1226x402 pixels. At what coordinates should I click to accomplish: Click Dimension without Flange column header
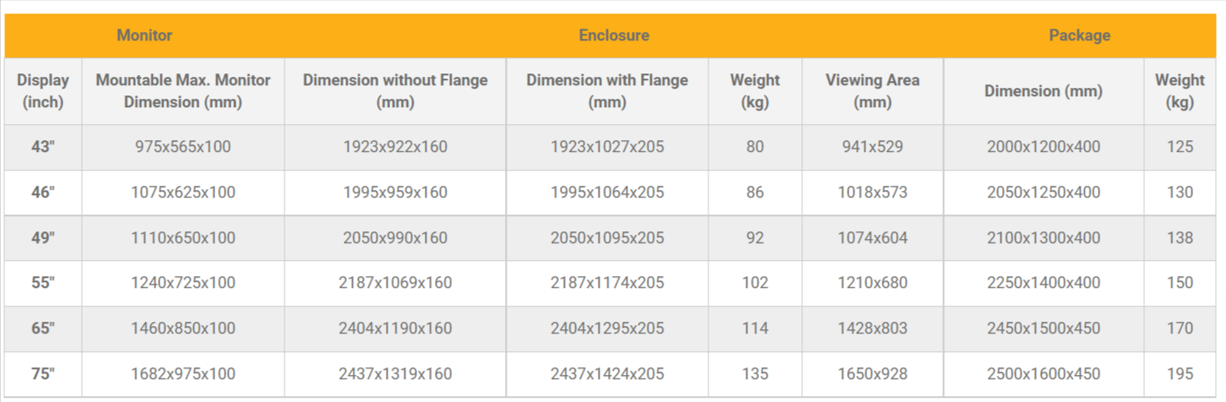pos(395,91)
